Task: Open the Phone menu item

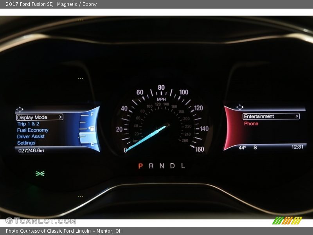Action: tap(251, 124)
